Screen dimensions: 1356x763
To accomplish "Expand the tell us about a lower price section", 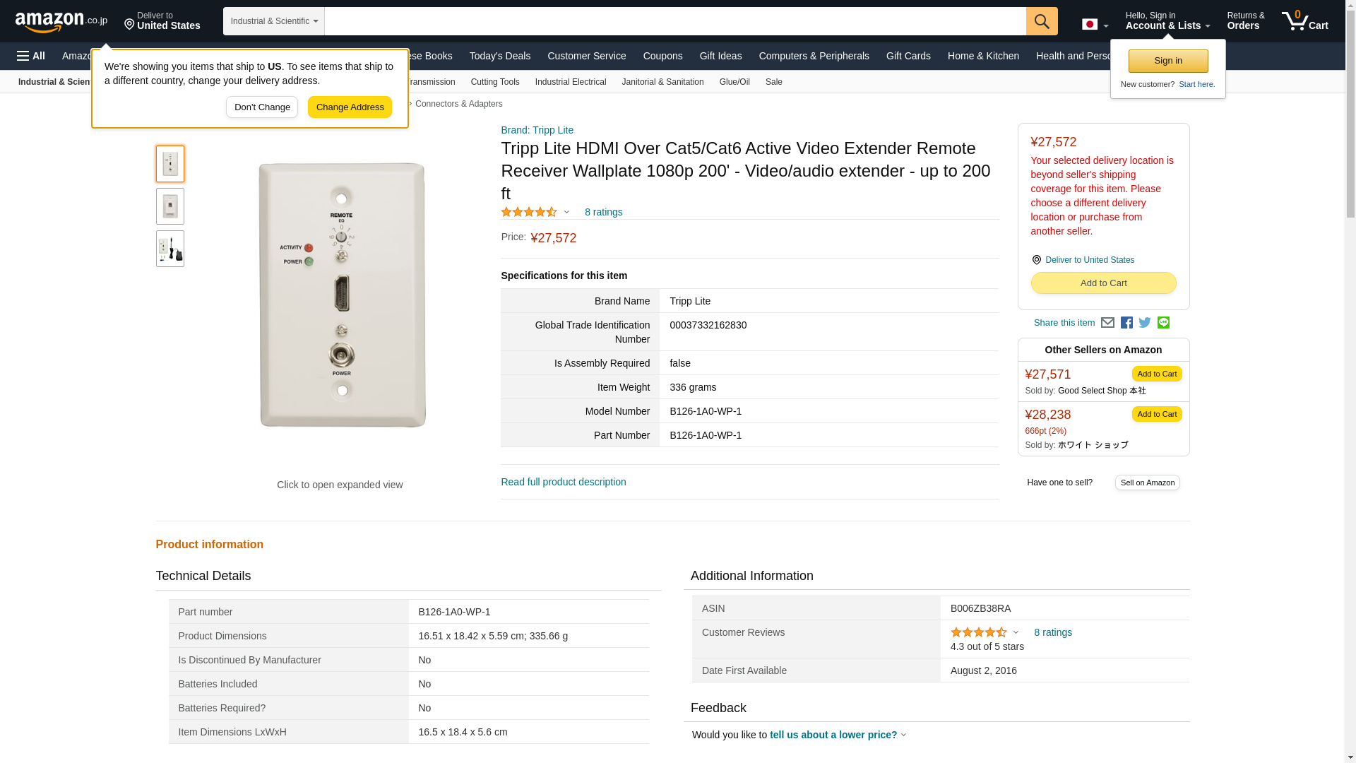I will tap(838, 735).
